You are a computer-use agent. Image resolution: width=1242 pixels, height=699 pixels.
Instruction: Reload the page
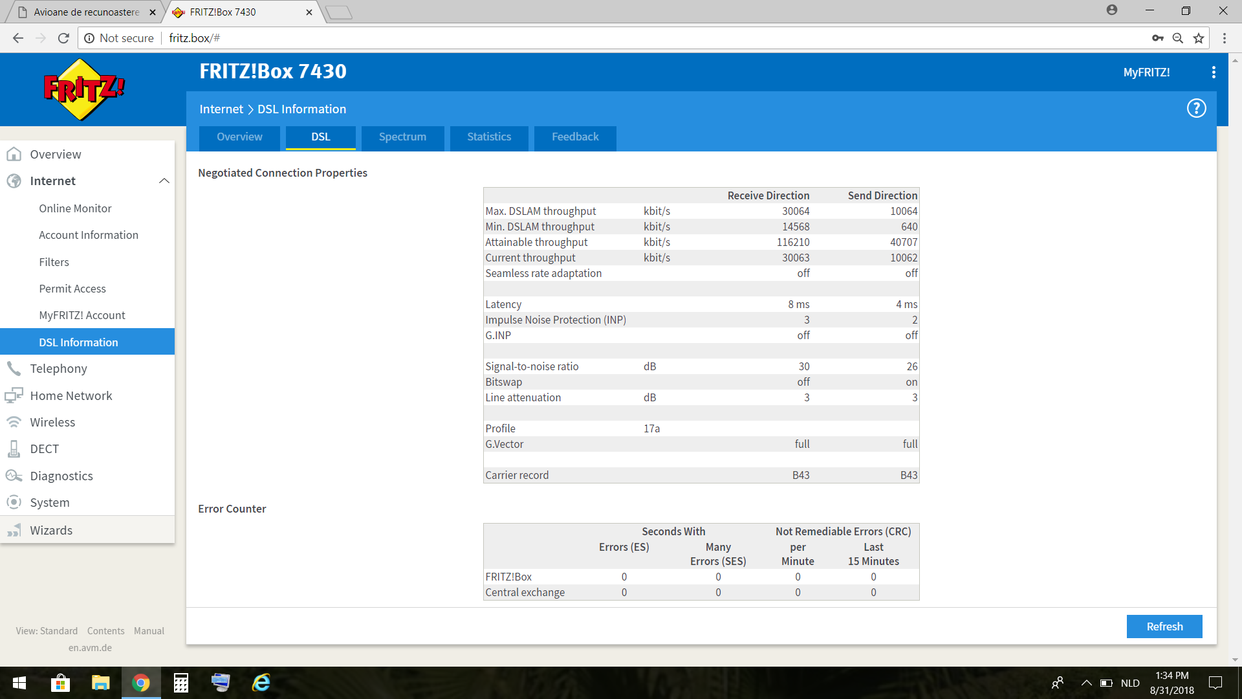(63, 38)
